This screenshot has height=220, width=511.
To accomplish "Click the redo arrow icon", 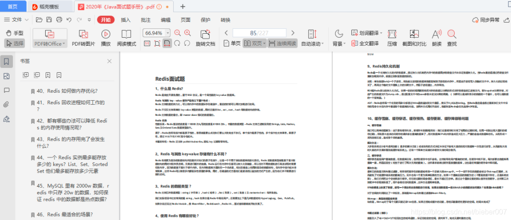I will coord(79,20).
